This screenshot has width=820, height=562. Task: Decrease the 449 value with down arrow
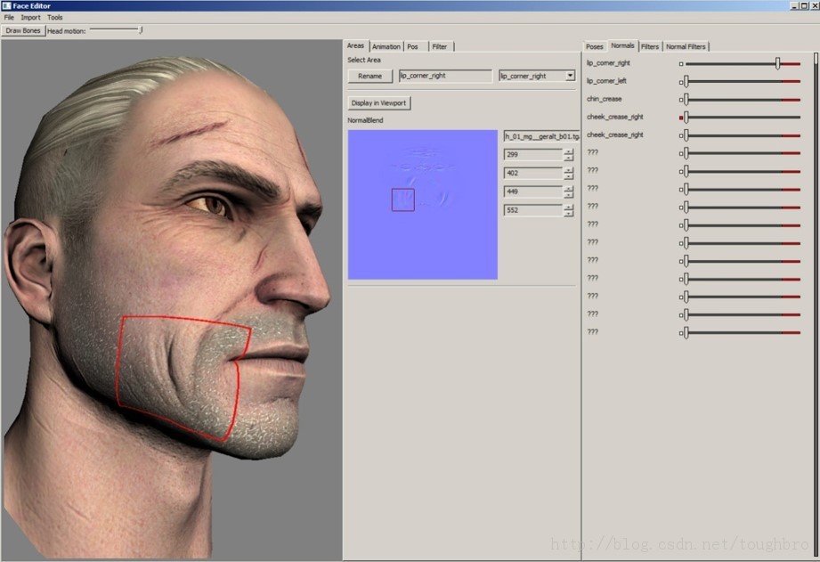(x=568, y=195)
